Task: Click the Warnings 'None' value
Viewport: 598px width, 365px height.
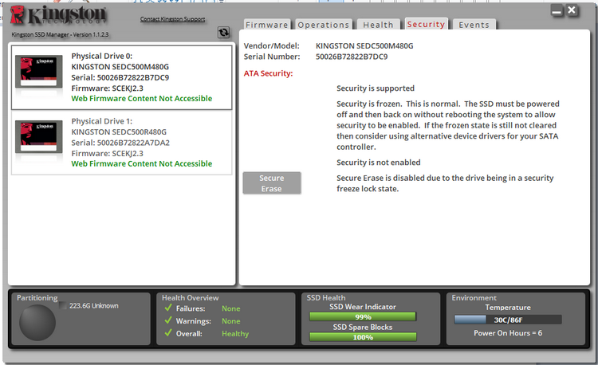Action: pos(231,321)
